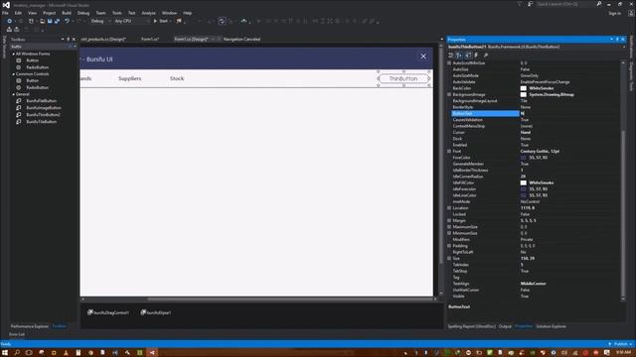Select bunifuDragControl1 in component tray
Image resolution: width=636 pixels, height=357 pixels.
(x=108, y=312)
